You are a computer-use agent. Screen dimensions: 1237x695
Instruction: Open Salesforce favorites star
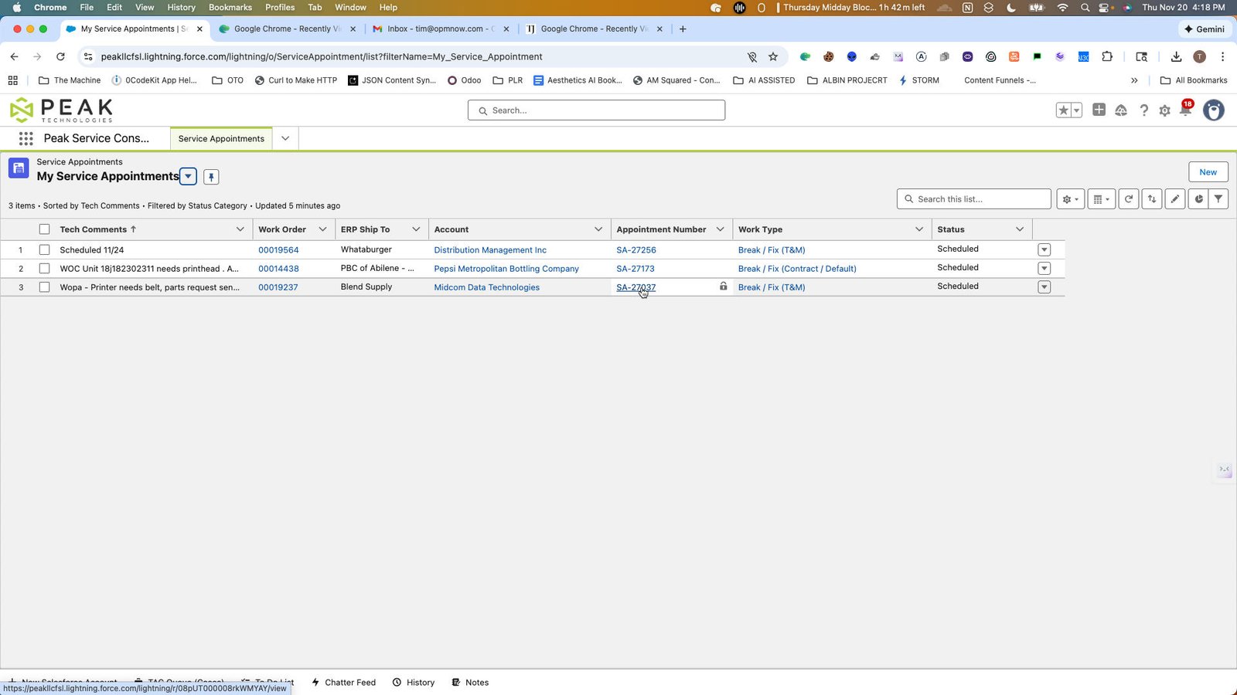[1064, 110]
